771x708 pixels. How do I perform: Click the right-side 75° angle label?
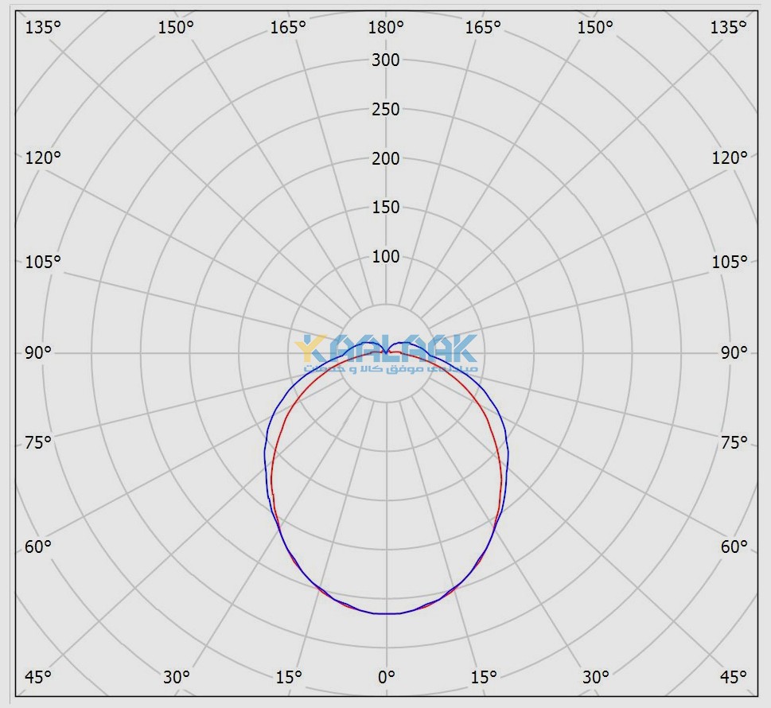pyautogui.click(x=734, y=442)
